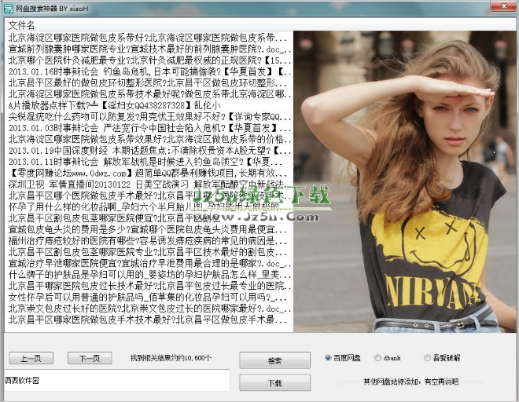
Task: Select row 宣城治疗早泄哪家医院便宜
Action: coord(149,264)
